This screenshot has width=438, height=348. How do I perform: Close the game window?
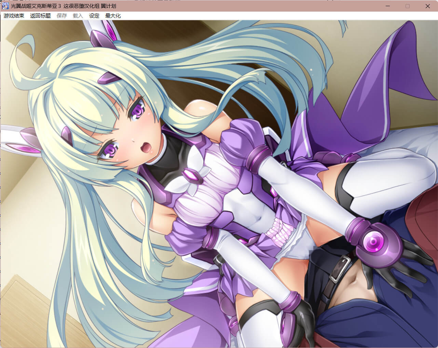pos(427,6)
